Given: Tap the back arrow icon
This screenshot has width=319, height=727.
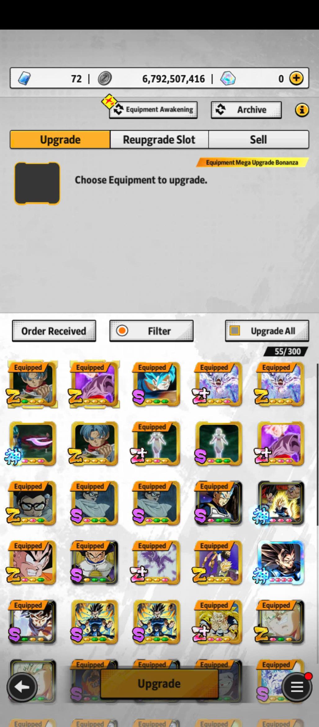Looking at the screenshot, I should 22,687.
